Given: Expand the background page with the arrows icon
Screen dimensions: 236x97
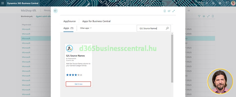Looking at the screenshot, I should coord(208,16).
